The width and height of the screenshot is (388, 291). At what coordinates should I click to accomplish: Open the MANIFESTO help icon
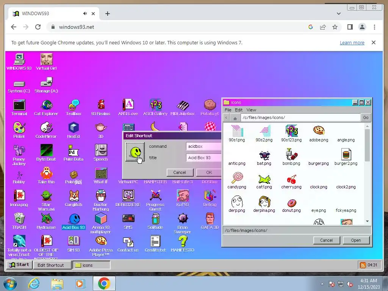pos(183,244)
